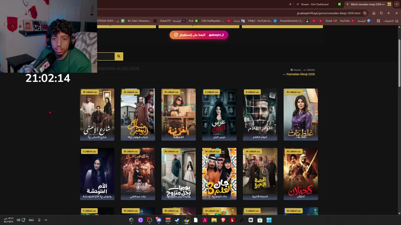Screen dimensions: 401x225
Task: Open the Windows Start menu
Action: pyautogui.click(x=269, y=220)
